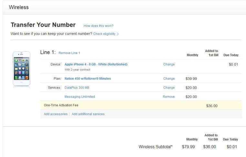The height and width of the screenshot is (157, 246).
Task: Click the Wireless section header
Action: pyautogui.click(x=19, y=7)
